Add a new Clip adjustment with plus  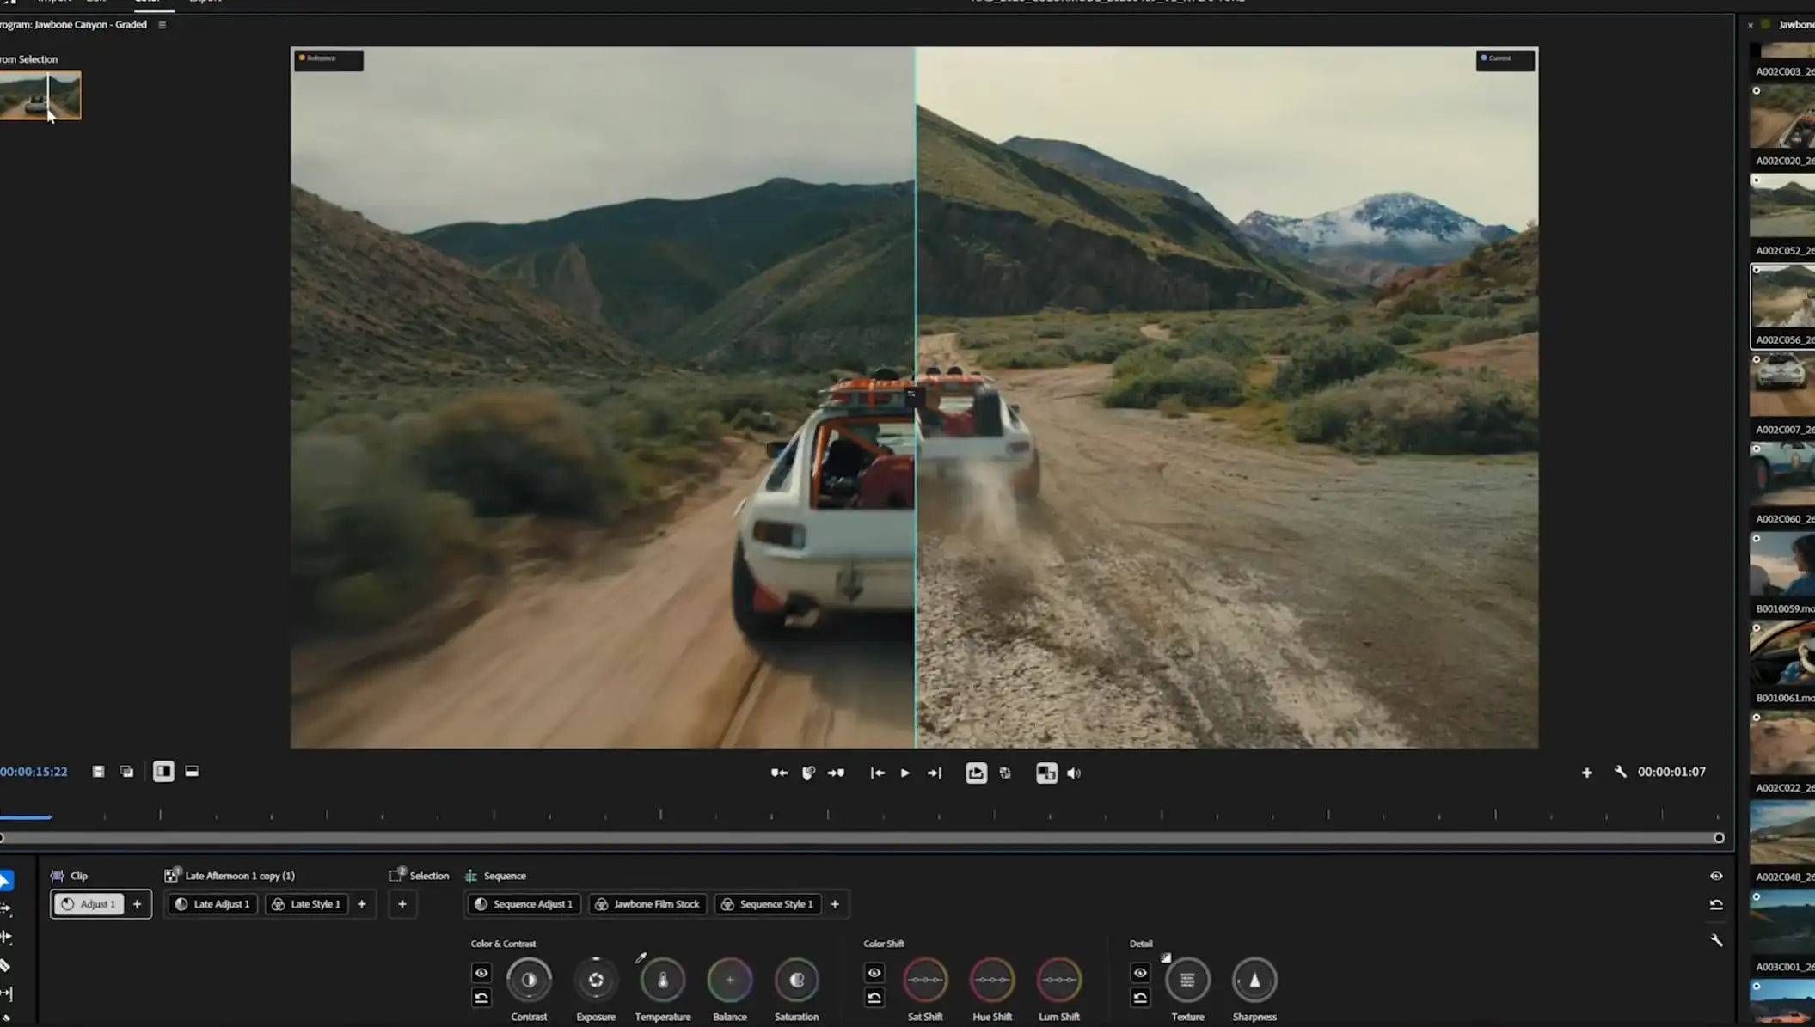[137, 904]
